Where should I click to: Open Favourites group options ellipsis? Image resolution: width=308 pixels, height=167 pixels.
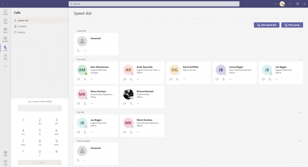pyautogui.click(x=301, y=59)
